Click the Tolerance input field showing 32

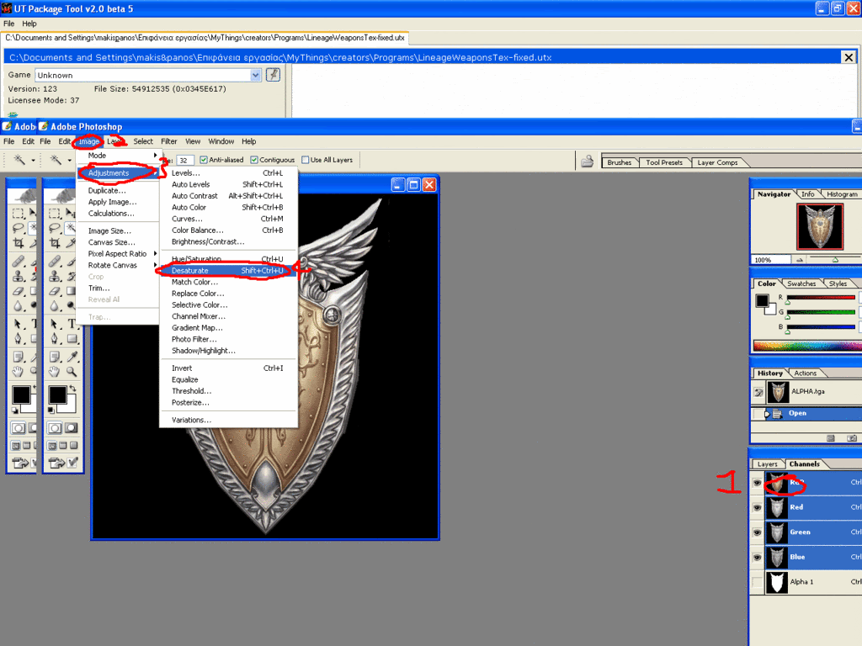[x=185, y=160]
